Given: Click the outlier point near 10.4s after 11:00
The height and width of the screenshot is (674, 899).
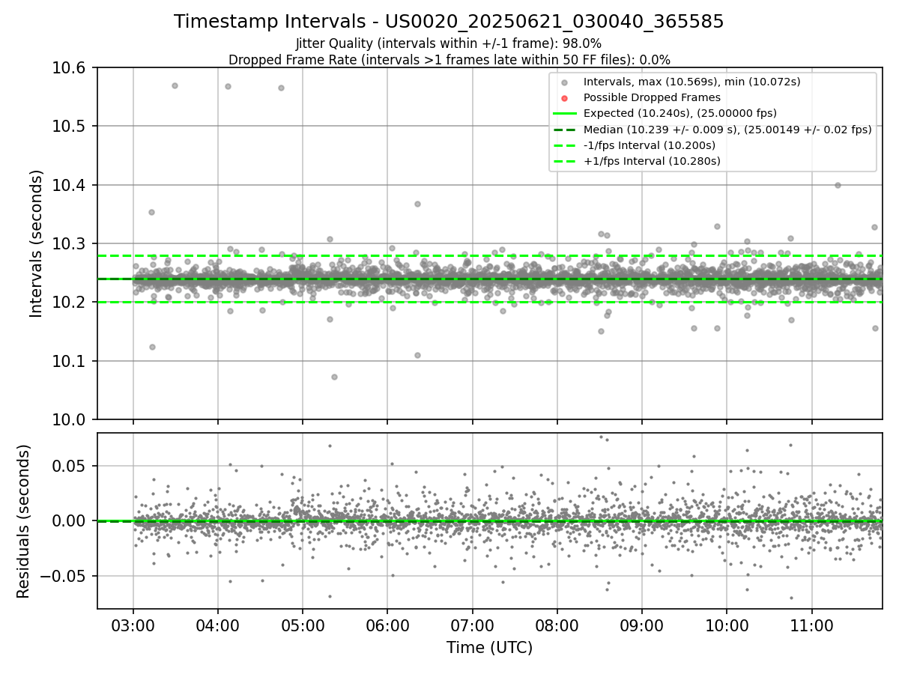Looking at the screenshot, I should pos(838,185).
